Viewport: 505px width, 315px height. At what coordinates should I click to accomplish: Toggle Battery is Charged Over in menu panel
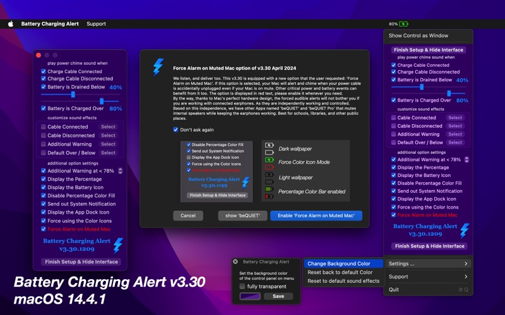point(393,100)
